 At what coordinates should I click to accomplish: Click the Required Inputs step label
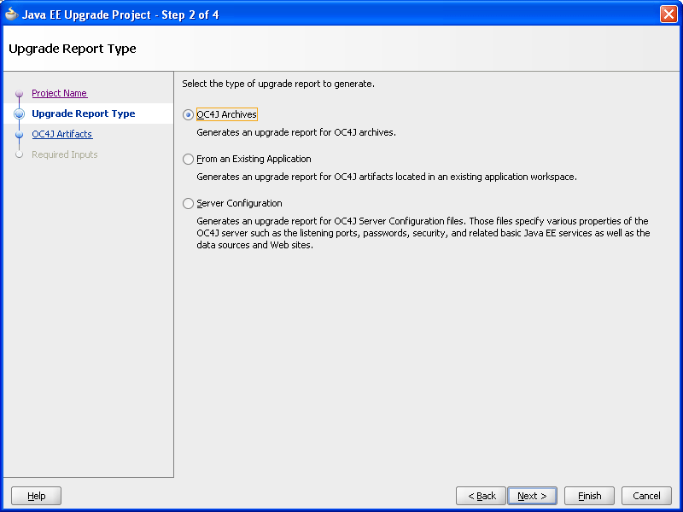(x=64, y=154)
